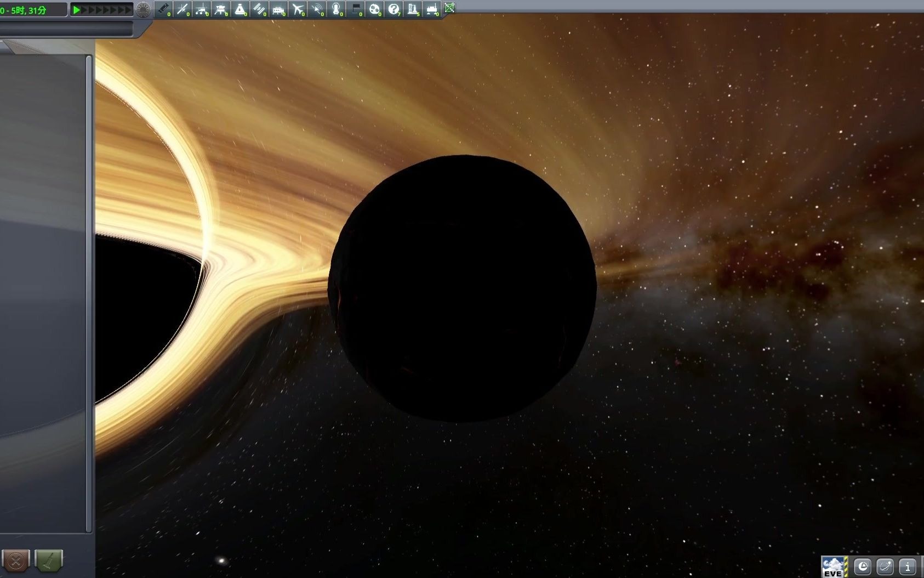Toggle the Probes filter

[x=182, y=9]
